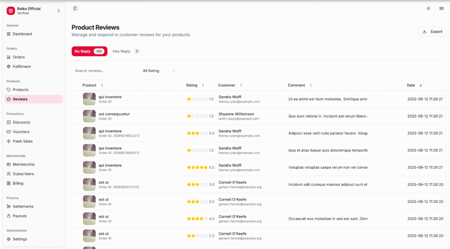Tick checkbox for the 5.0 rated review row
This screenshot has width=450, height=249.
coord(76,167)
